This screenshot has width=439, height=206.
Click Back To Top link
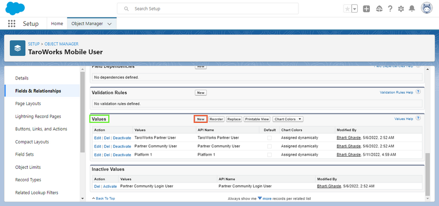point(105,198)
